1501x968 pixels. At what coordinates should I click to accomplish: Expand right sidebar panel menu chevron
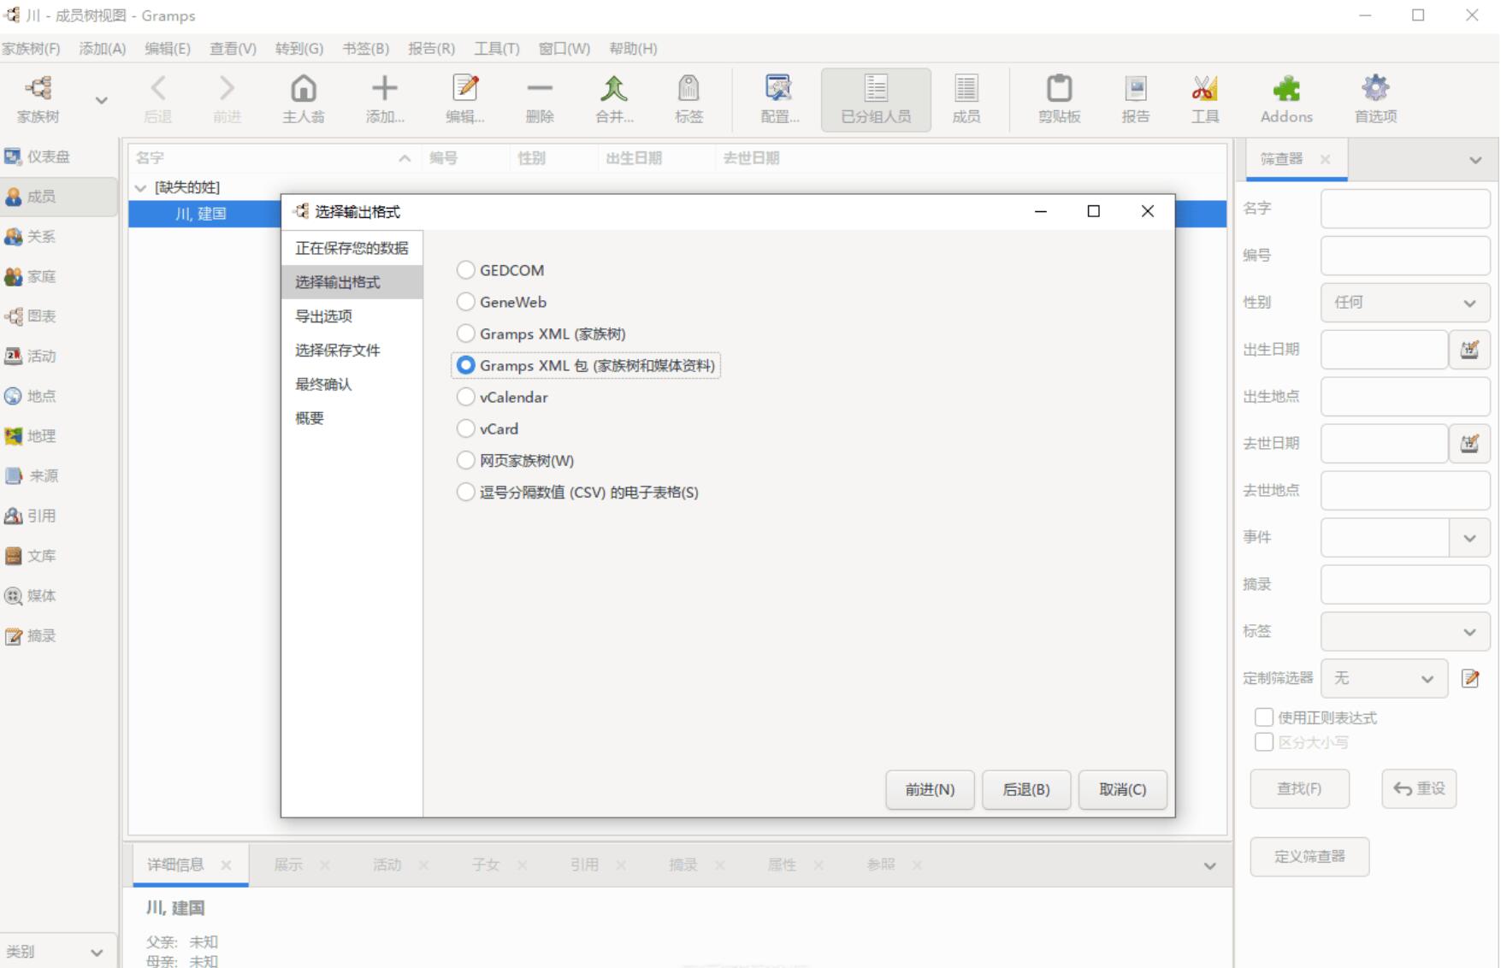point(1475,160)
